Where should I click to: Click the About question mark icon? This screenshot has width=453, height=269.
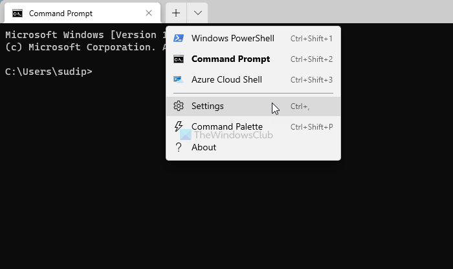click(x=179, y=148)
